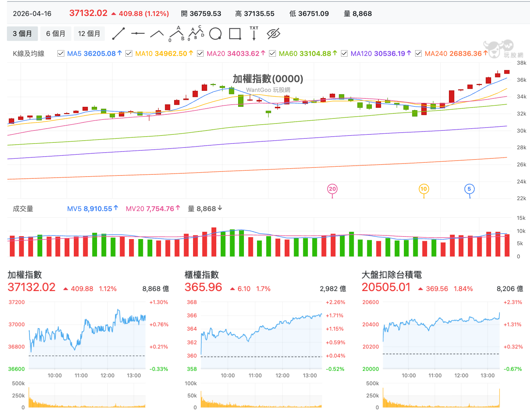Switch chart range to 12 個月
This screenshot has height=416, width=530.
coord(89,34)
